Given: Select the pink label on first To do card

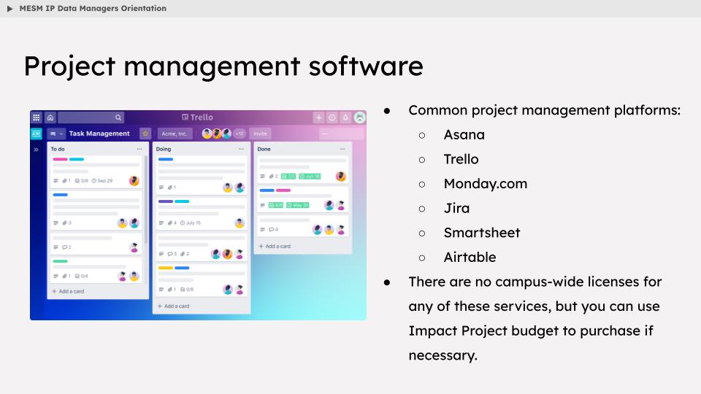Looking at the screenshot, I should point(61,159).
